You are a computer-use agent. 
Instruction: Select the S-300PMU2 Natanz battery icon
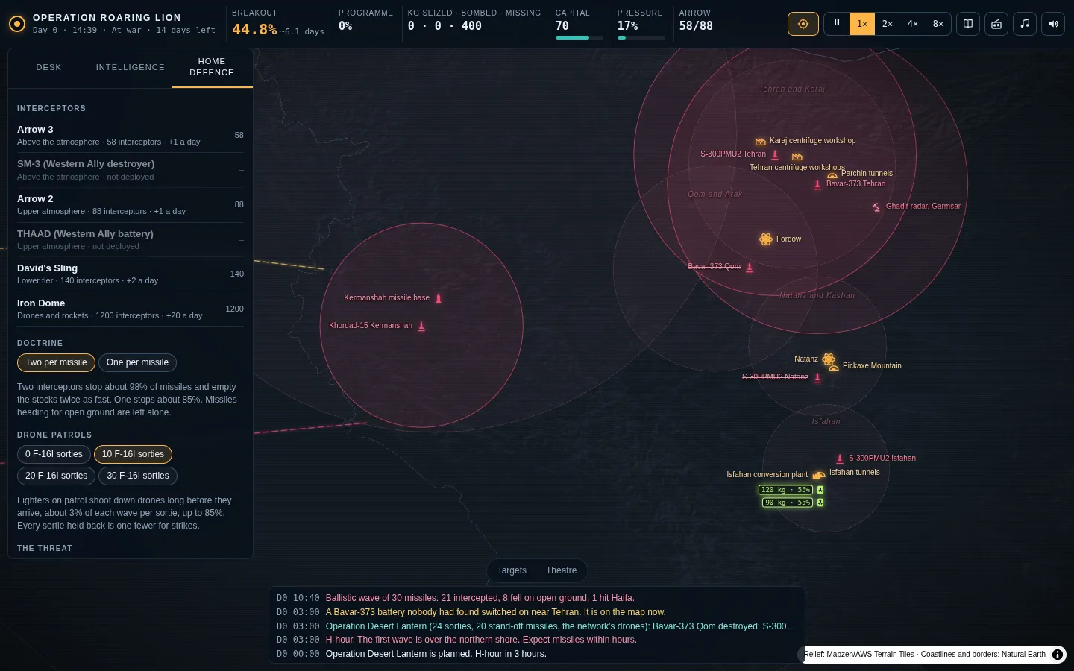coord(817,377)
